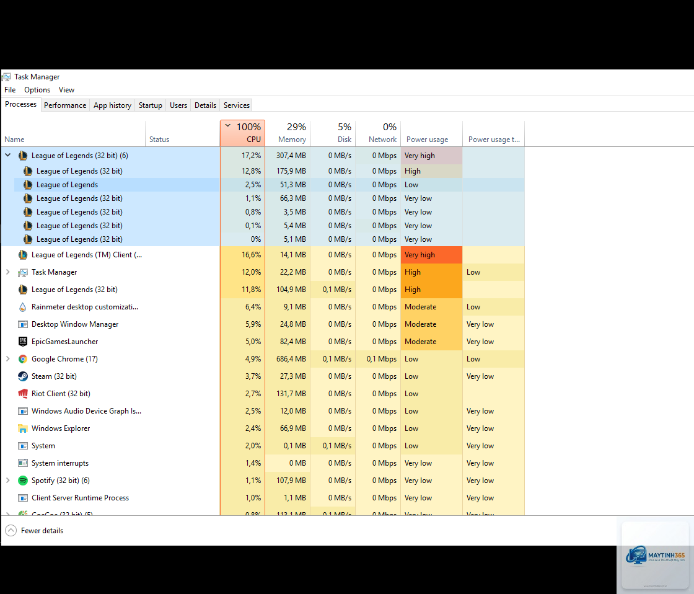The height and width of the screenshot is (594, 694).
Task: Click the icon of the 104,9 MB League of Legends process
Action: click(x=23, y=290)
